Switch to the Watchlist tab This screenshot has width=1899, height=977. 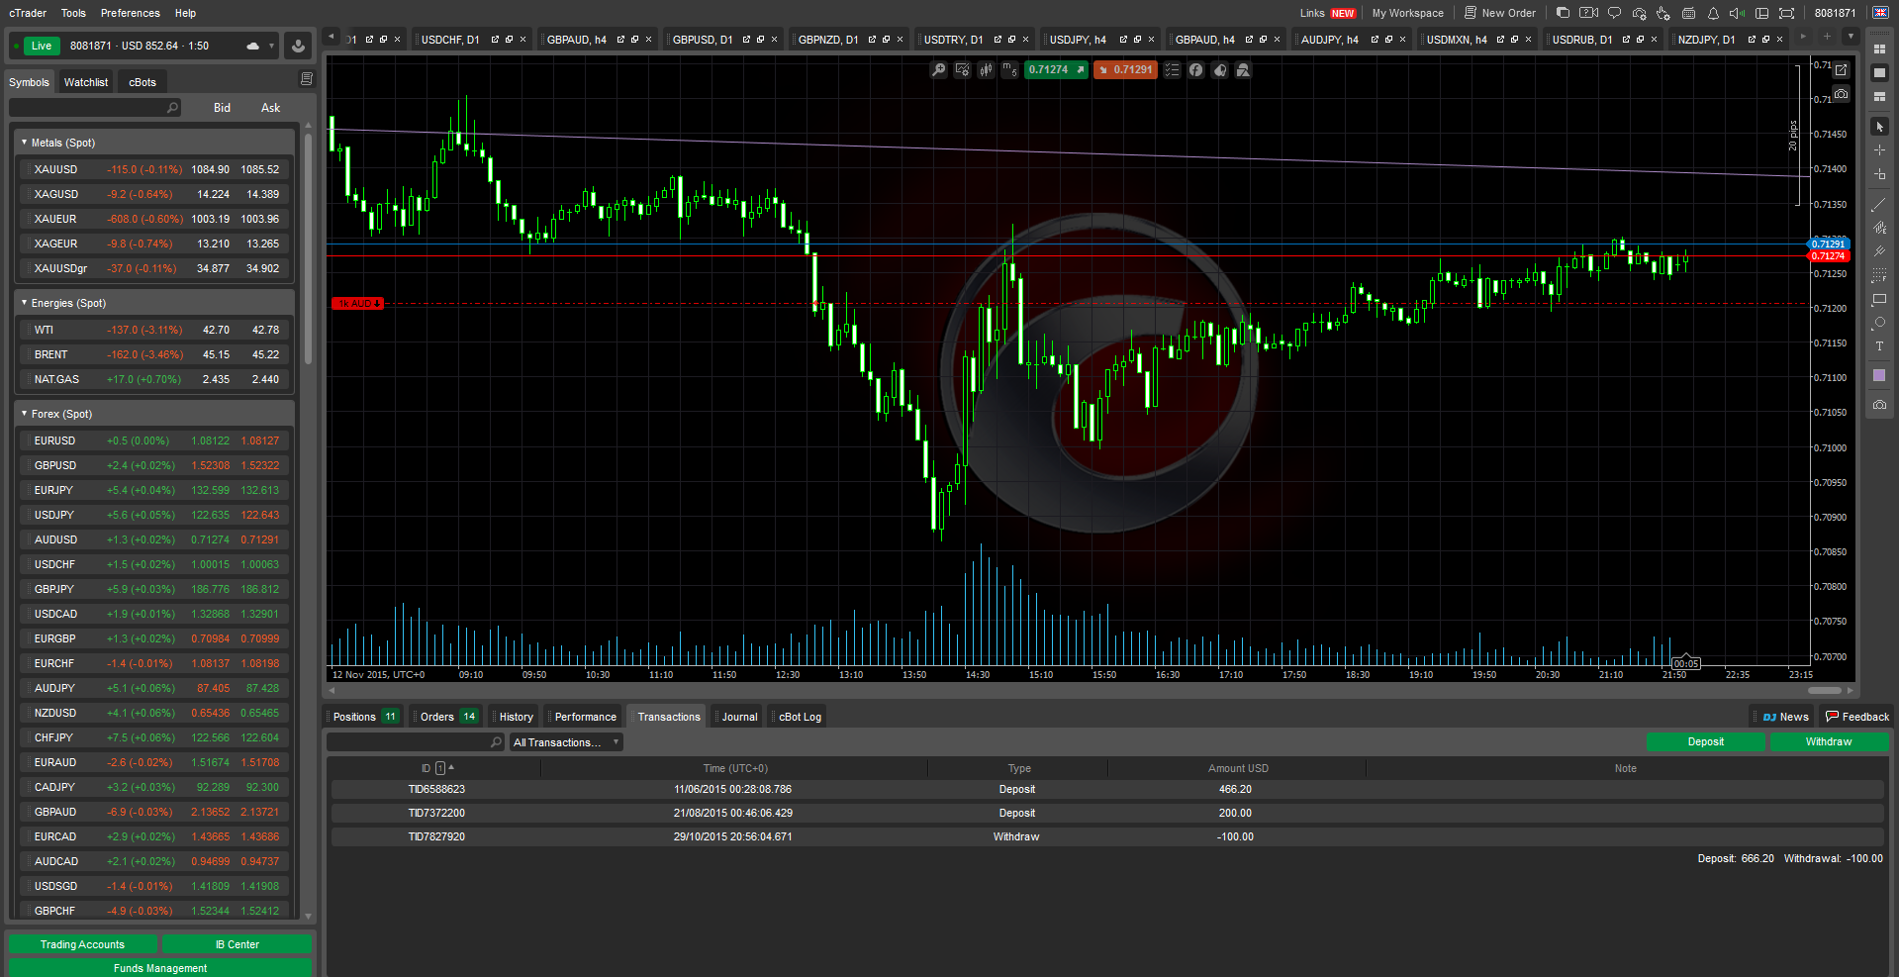click(x=86, y=82)
